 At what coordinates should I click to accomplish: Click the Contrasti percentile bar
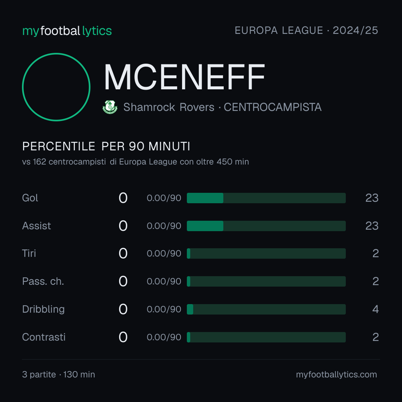pos(266,337)
